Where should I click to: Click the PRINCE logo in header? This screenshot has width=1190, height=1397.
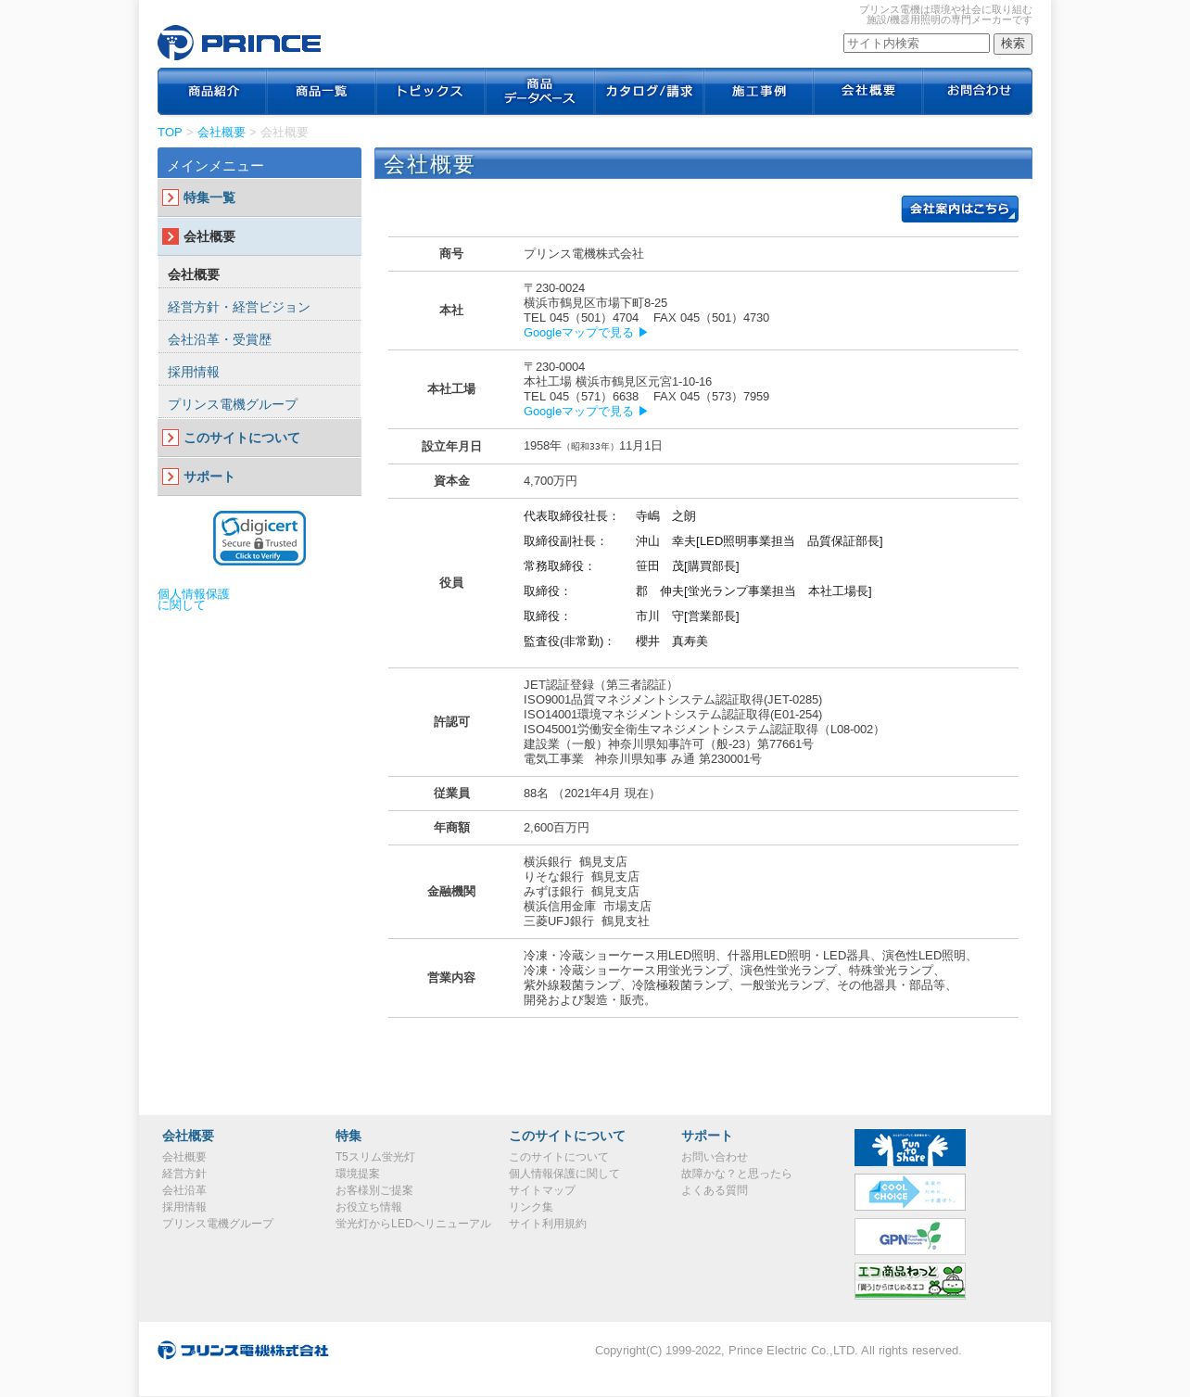pyautogui.click(x=239, y=43)
